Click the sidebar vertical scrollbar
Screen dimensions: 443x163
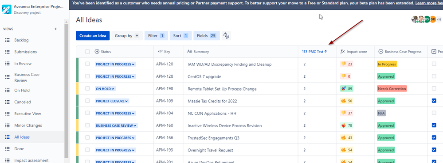(67, 90)
